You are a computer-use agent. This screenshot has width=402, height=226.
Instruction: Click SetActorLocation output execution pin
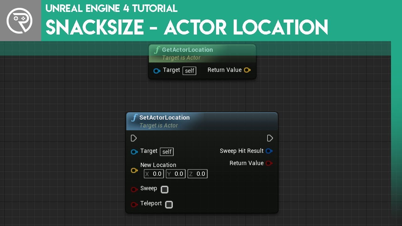click(270, 138)
